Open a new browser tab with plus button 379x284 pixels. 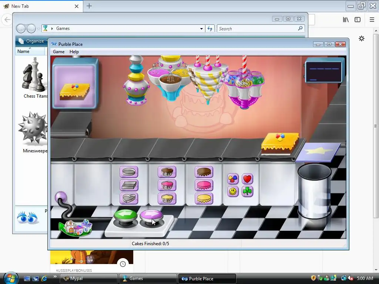click(89, 6)
